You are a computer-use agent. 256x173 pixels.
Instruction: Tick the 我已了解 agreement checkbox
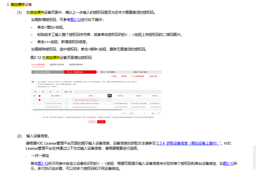tap(39, 117)
